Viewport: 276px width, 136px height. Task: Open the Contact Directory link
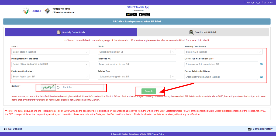coord(263,129)
